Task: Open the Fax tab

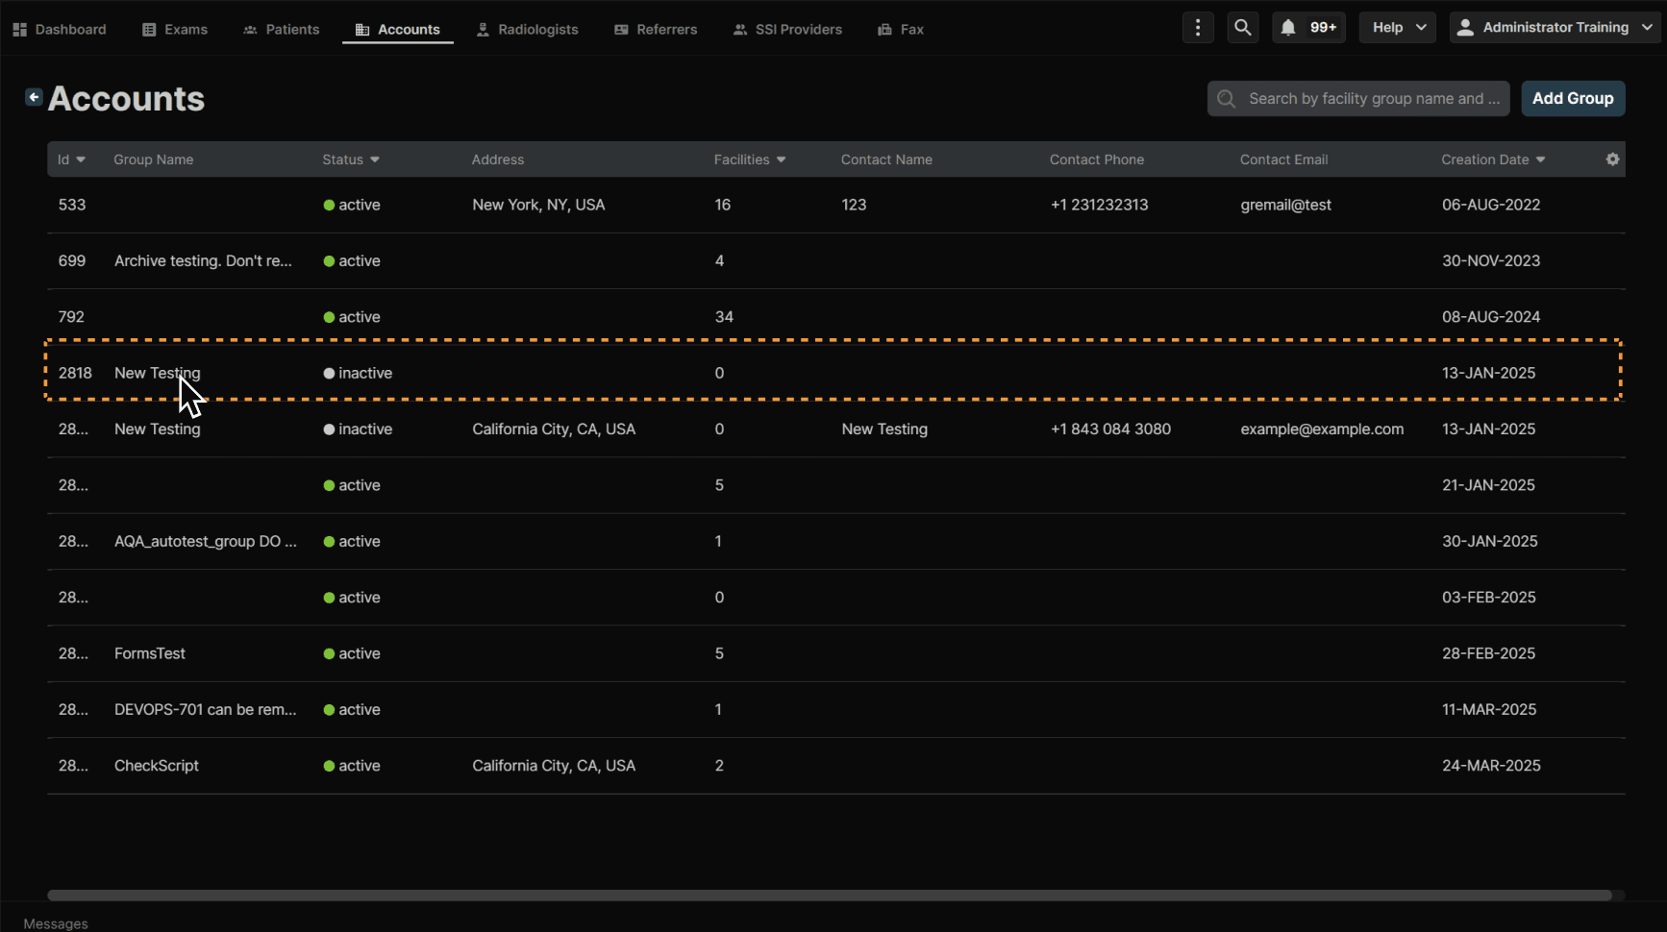Action: (901, 30)
